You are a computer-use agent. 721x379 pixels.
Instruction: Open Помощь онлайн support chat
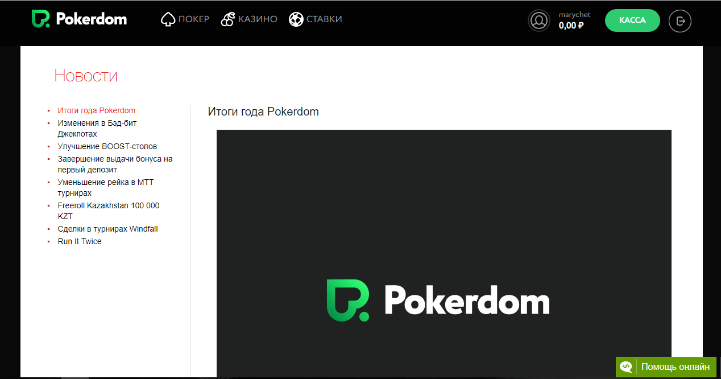[x=675, y=367]
